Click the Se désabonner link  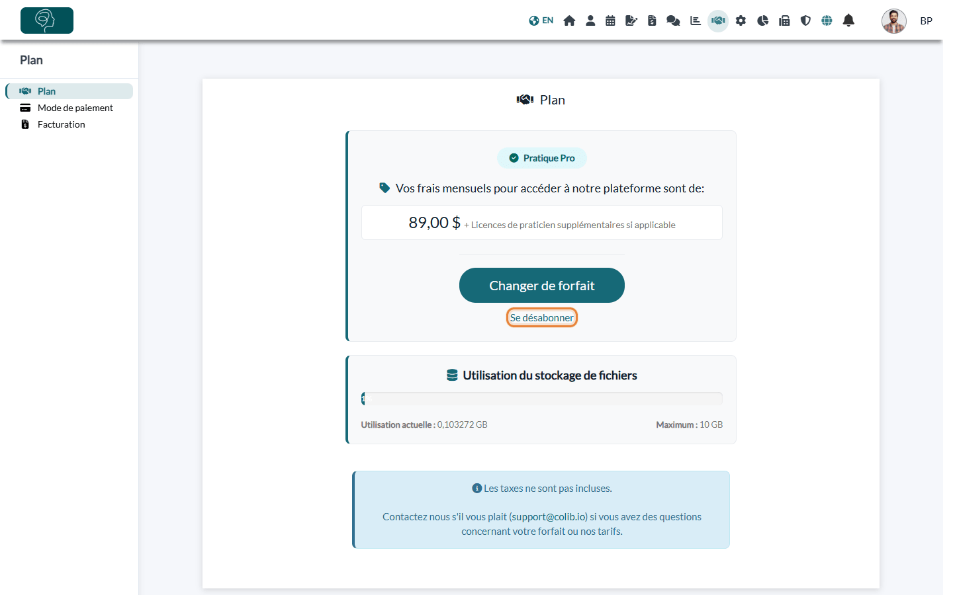(542, 318)
